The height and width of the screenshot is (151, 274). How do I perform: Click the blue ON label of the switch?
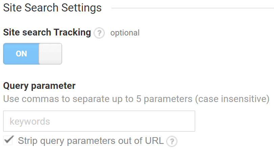[21, 54]
